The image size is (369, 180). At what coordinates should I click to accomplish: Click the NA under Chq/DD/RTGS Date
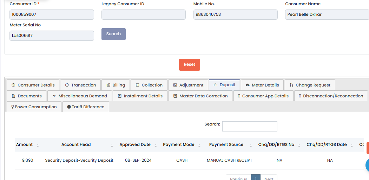pos(330,160)
